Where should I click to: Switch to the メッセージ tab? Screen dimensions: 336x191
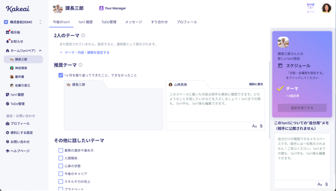point(134,22)
